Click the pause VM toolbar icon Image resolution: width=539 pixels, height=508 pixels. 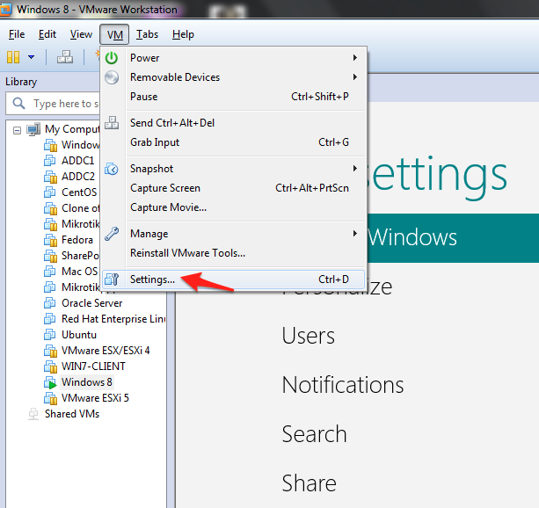[13, 57]
